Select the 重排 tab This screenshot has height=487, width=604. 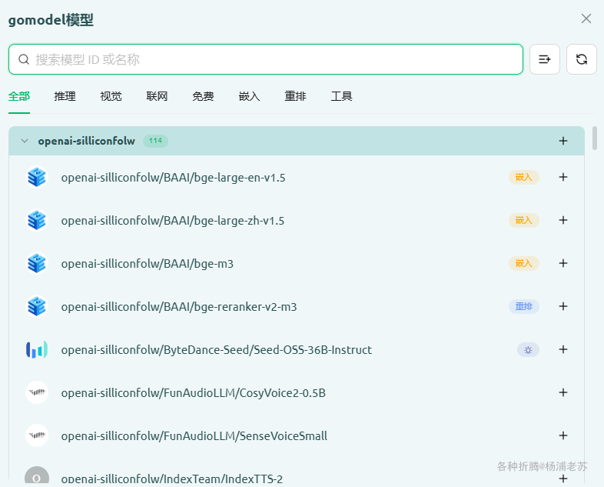(x=295, y=96)
